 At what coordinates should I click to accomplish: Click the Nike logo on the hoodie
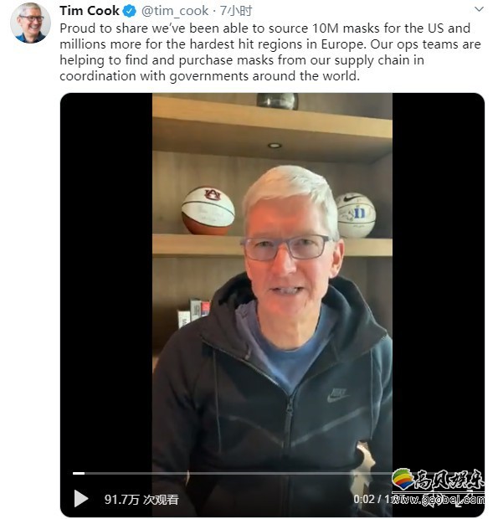click(337, 395)
